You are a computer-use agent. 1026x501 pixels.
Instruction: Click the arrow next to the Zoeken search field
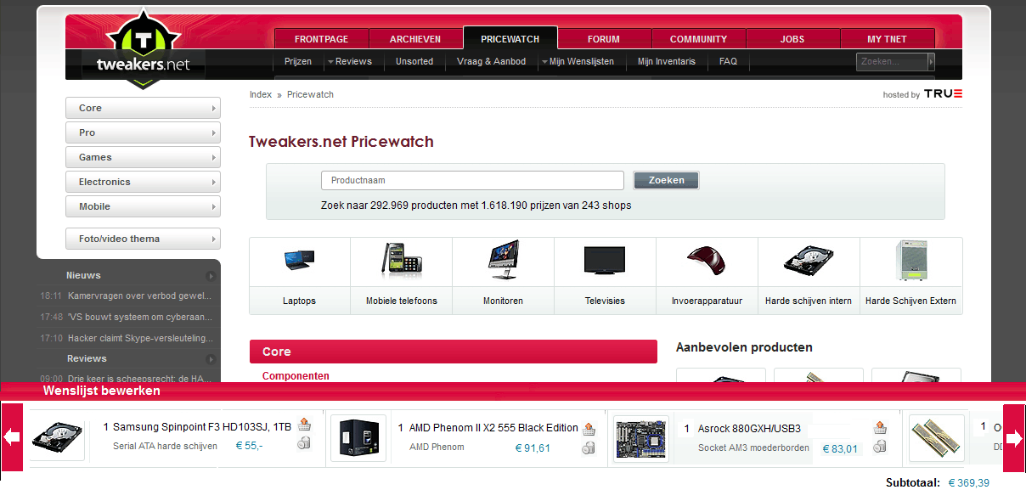point(932,61)
